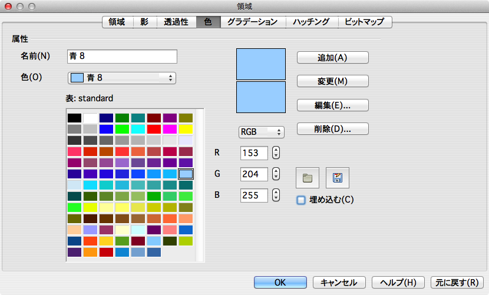Pick the selected light blue 青 8 swatch
Screen dimensions: 489x295
tap(186, 174)
